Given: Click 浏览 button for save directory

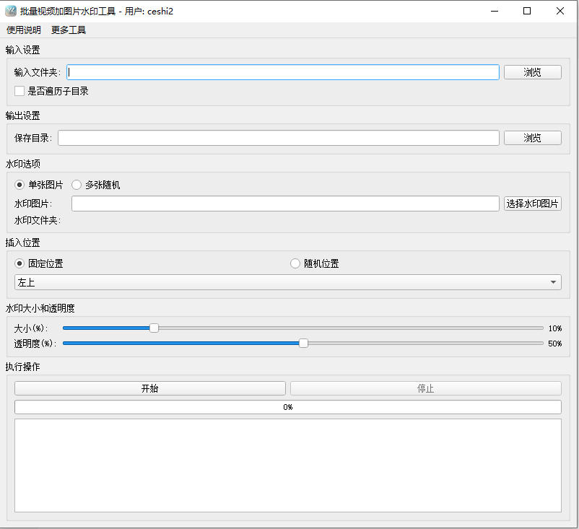Looking at the screenshot, I should pos(532,138).
